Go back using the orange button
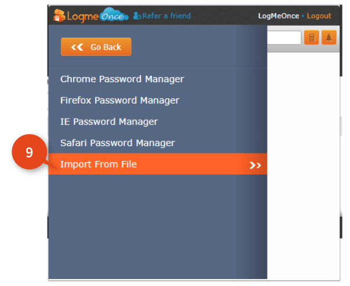The height and width of the screenshot is (286, 350). coord(96,47)
